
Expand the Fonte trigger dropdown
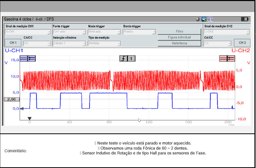tap(69, 32)
